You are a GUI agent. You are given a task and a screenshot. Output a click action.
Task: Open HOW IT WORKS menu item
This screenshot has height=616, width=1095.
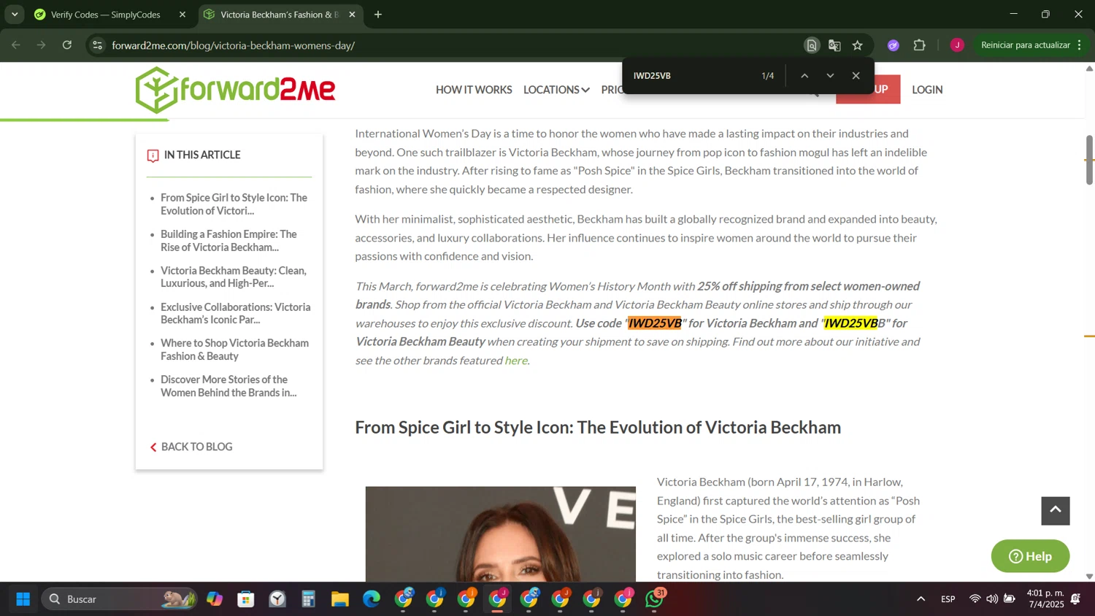[x=474, y=90]
